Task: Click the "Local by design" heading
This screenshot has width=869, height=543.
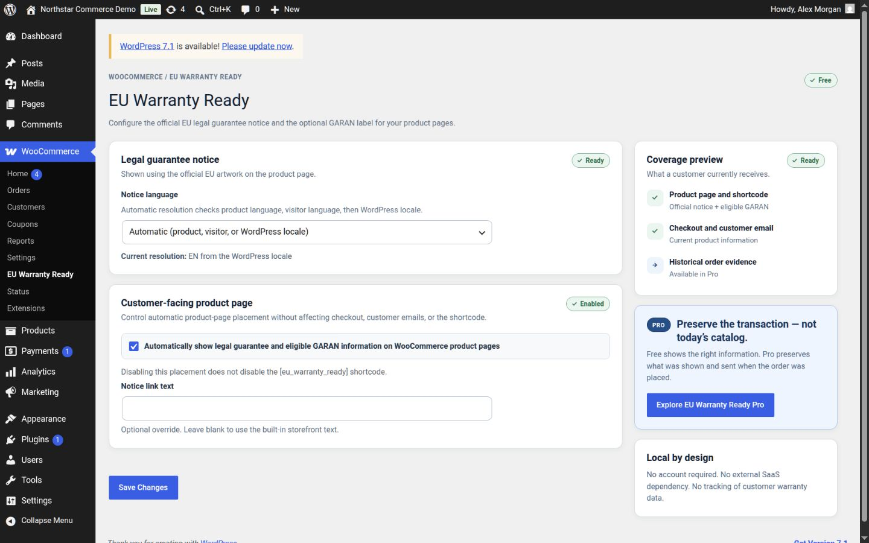Action: point(680,458)
